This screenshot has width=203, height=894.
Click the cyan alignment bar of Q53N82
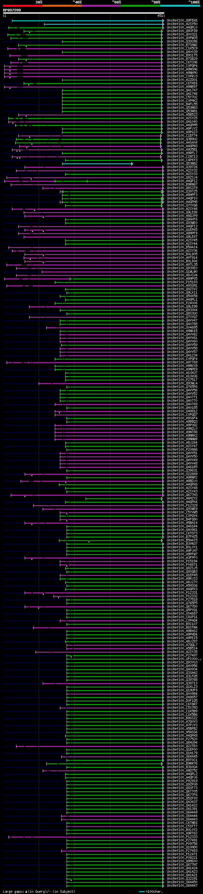coord(97,164)
